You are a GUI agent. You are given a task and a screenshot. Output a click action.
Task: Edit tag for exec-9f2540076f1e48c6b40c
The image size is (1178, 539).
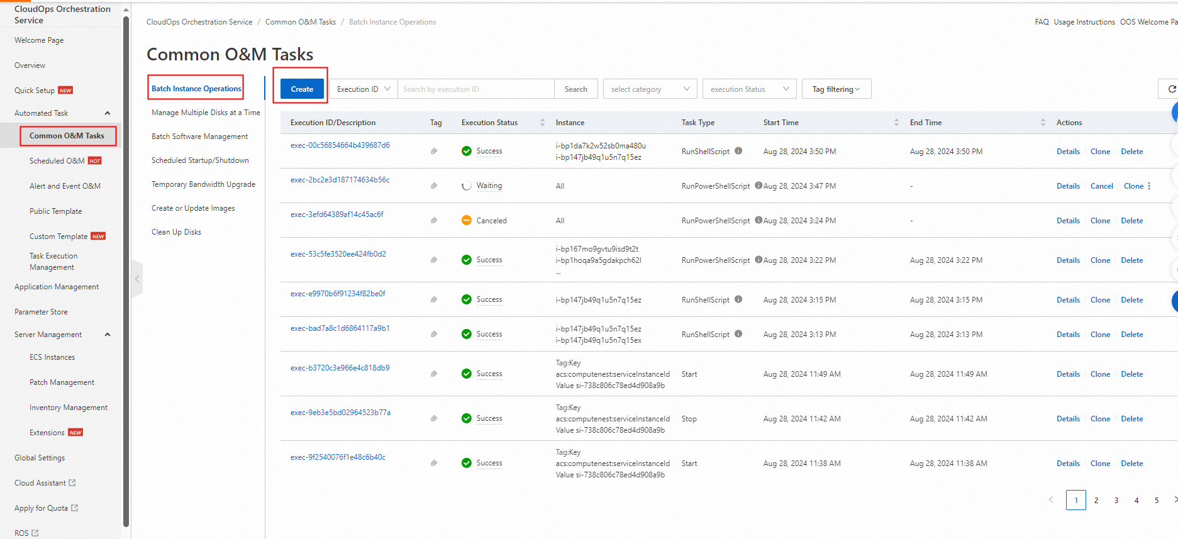click(434, 463)
